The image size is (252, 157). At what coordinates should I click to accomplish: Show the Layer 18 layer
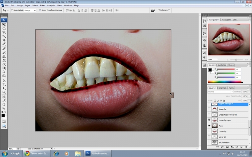pyautogui.click(x=209, y=137)
